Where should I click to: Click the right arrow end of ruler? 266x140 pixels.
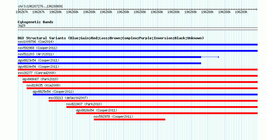coord(256,9)
